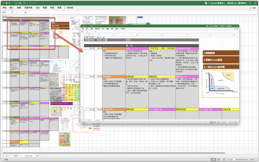The height and width of the screenshot is (162, 259).
Task: Click the fx insert function icon
Action: pos(25,12)
